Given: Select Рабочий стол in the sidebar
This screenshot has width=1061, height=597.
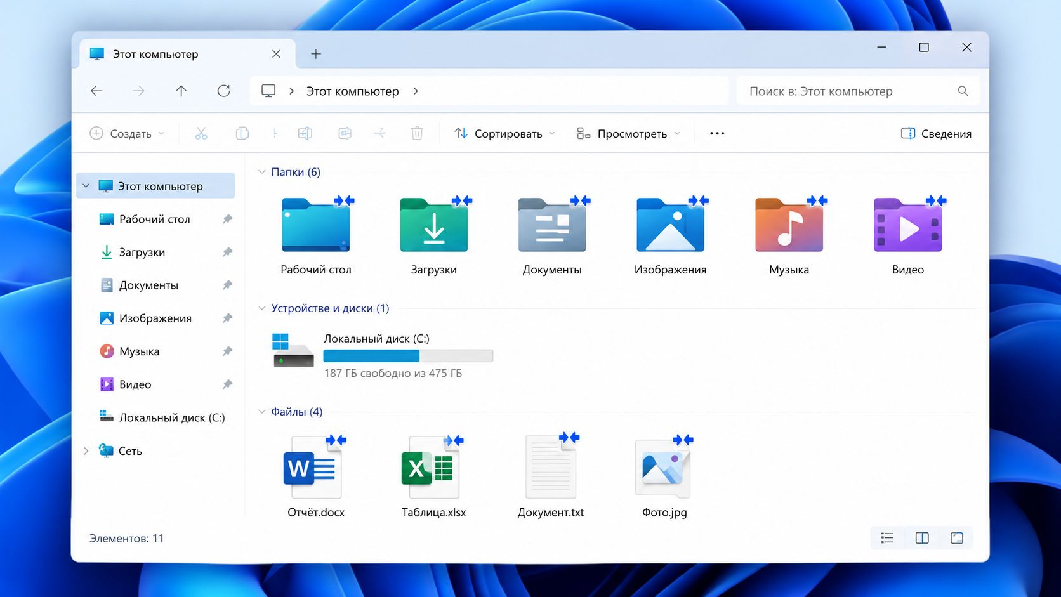Looking at the screenshot, I should click(x=155, y=219).
